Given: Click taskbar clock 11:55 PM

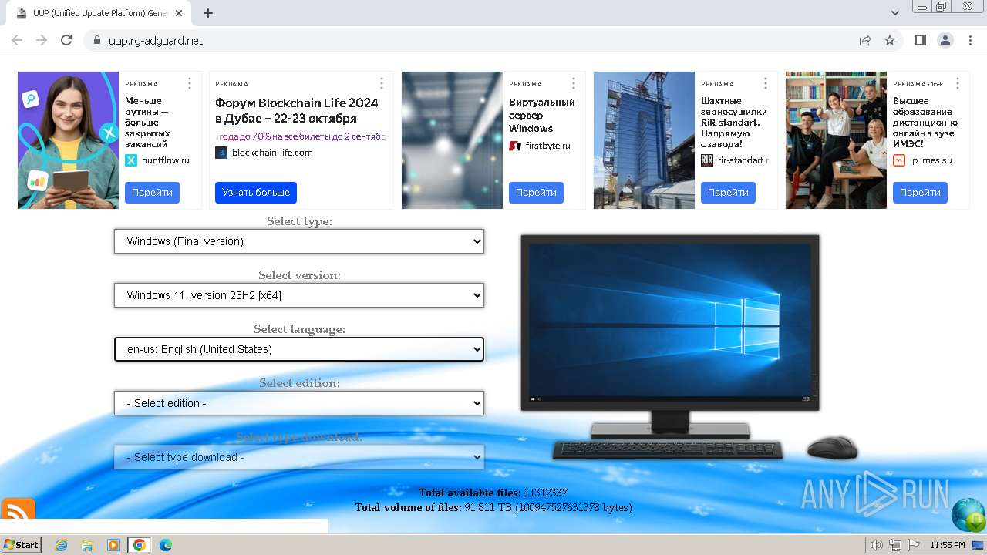Looking at the screenshot, I should click(948, 545).
